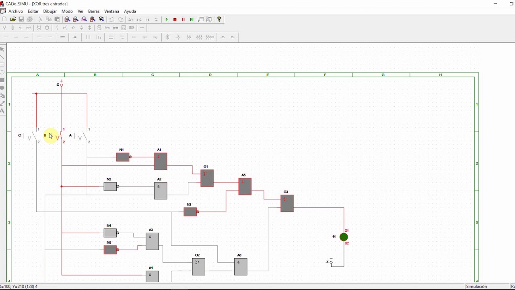The width and height of the screenshot is (515, 290).
Task: Select the text tool labeled A in sidebar
Action: [x=2, y=111]
